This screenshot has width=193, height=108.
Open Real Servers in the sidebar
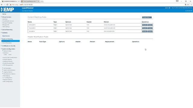[6, 36]
